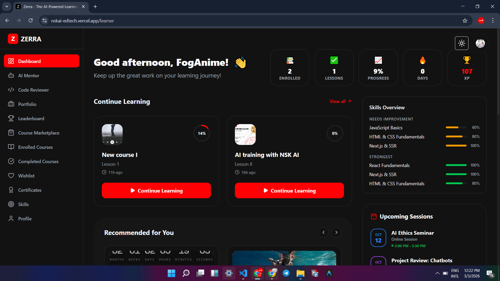Screen dimensions: 500x281
Task: Open the Portfolio page
Action: coord(27,104)
